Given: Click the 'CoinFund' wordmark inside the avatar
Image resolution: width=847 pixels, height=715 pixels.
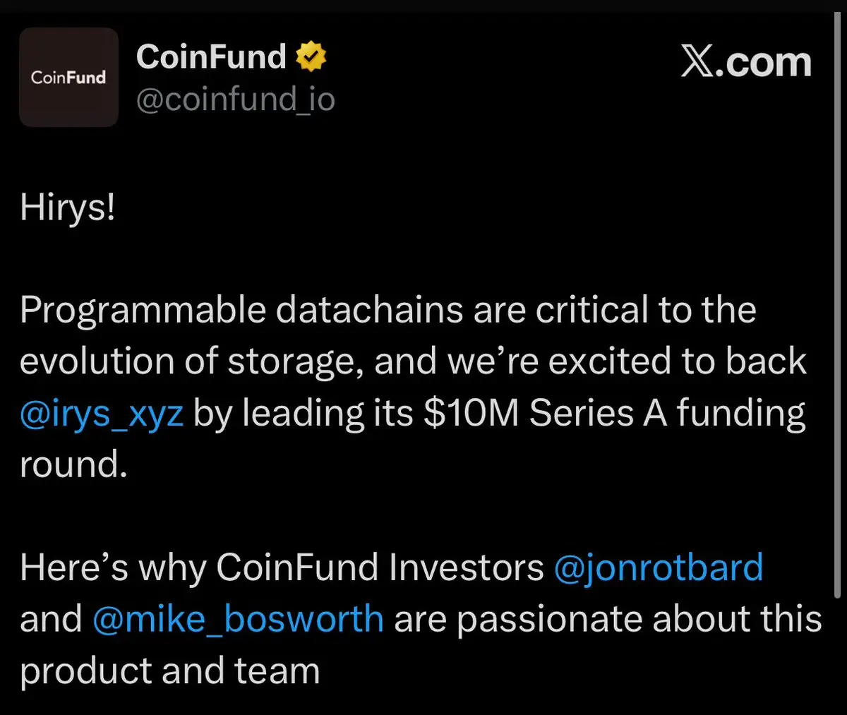Looking at the screenshot, I should click(68, 78).
